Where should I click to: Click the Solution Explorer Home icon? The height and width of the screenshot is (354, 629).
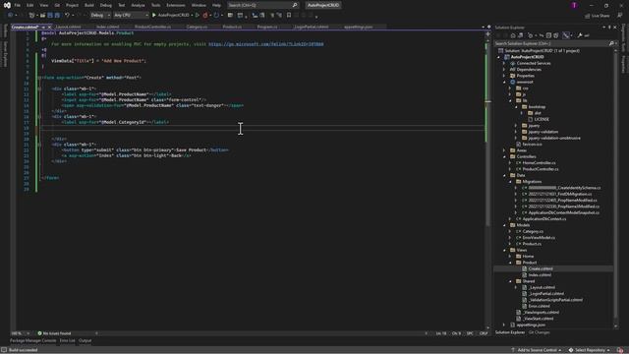(x=513, y=35)
